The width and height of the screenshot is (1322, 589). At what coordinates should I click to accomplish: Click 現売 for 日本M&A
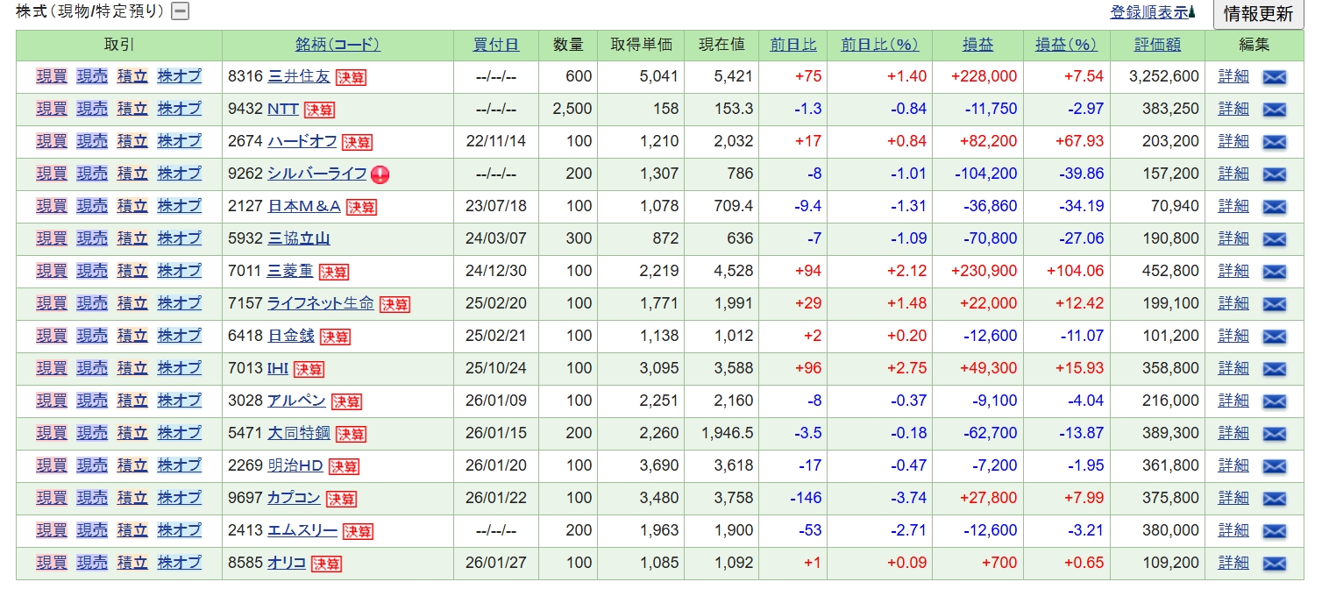92,206
